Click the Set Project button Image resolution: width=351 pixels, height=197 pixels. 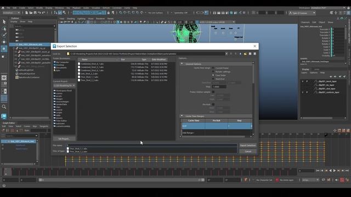point(64,138)
